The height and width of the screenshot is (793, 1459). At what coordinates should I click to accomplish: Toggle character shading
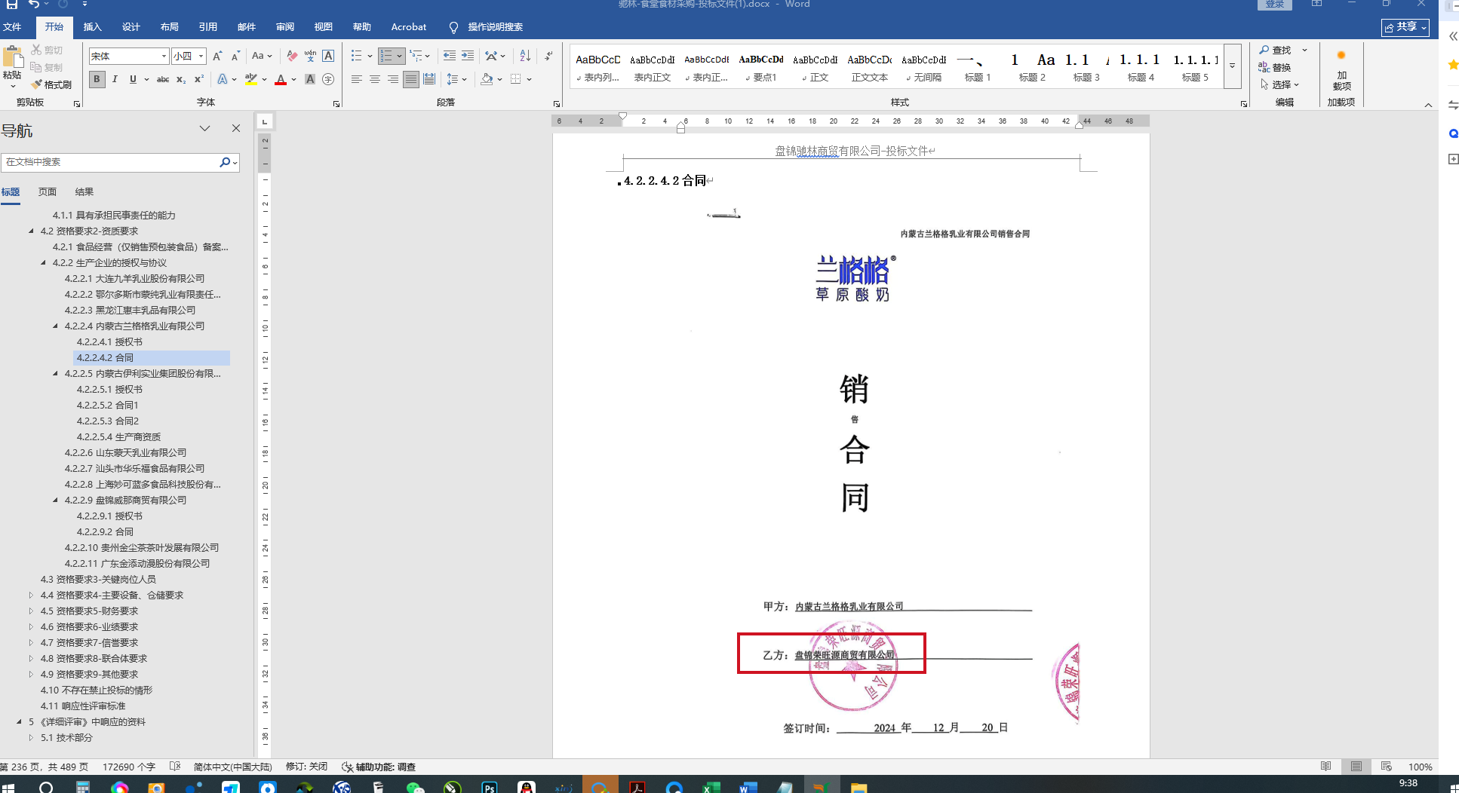(x=310, y=79)
